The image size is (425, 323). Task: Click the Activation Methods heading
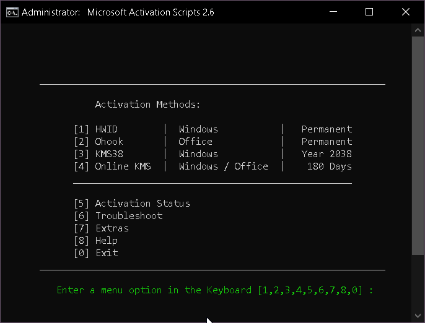pyautogui.click(x=147, y=105)
